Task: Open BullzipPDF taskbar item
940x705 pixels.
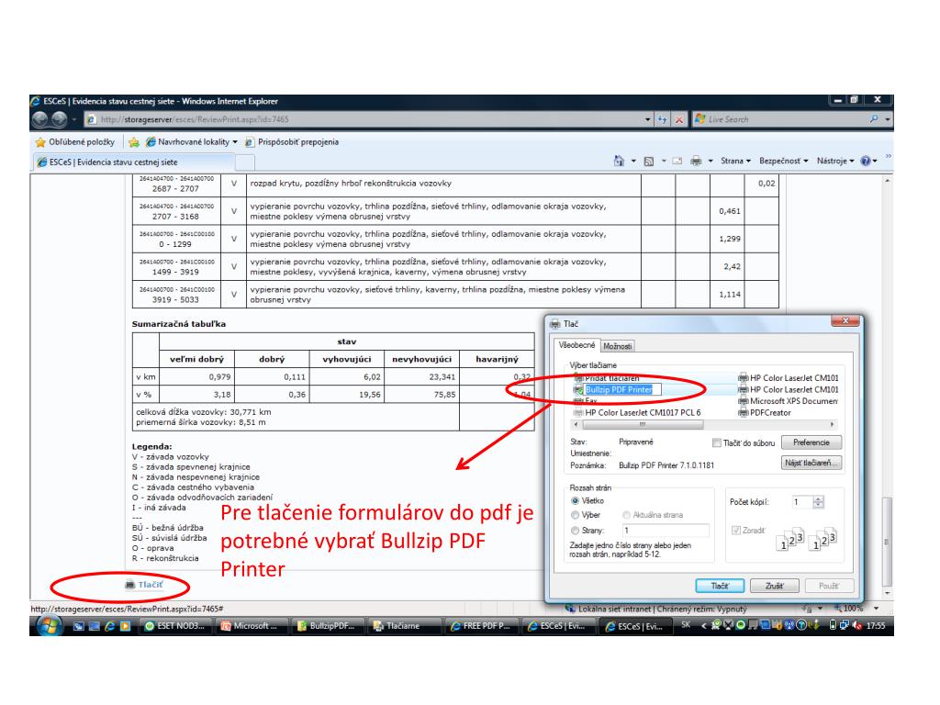Action: point(328,626)
